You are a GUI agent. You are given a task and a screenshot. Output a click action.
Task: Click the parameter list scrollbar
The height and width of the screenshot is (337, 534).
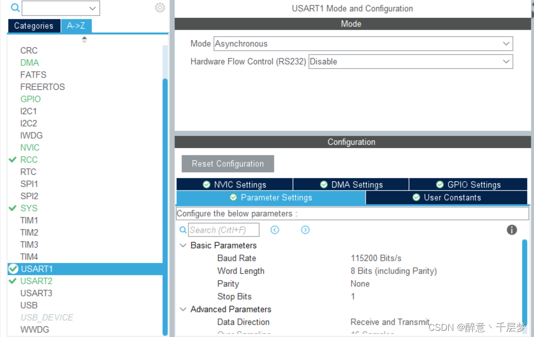click(524, 283)
